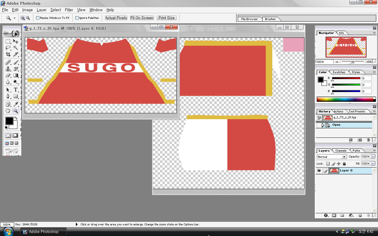Add layer style at Layers panel bottom
378x236 pixels.
(326, 215)
